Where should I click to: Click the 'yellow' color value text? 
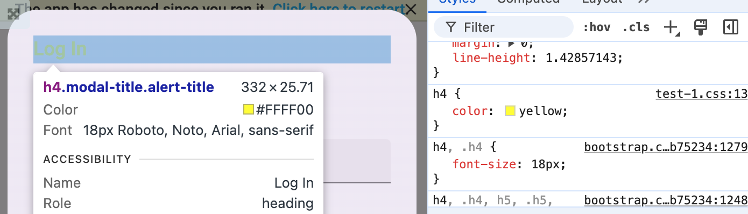(x=540, y=111)
